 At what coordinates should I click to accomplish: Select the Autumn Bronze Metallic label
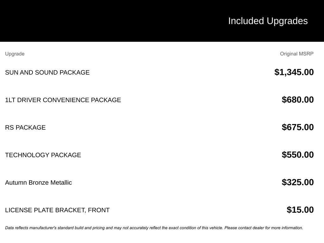click(38, 183)
